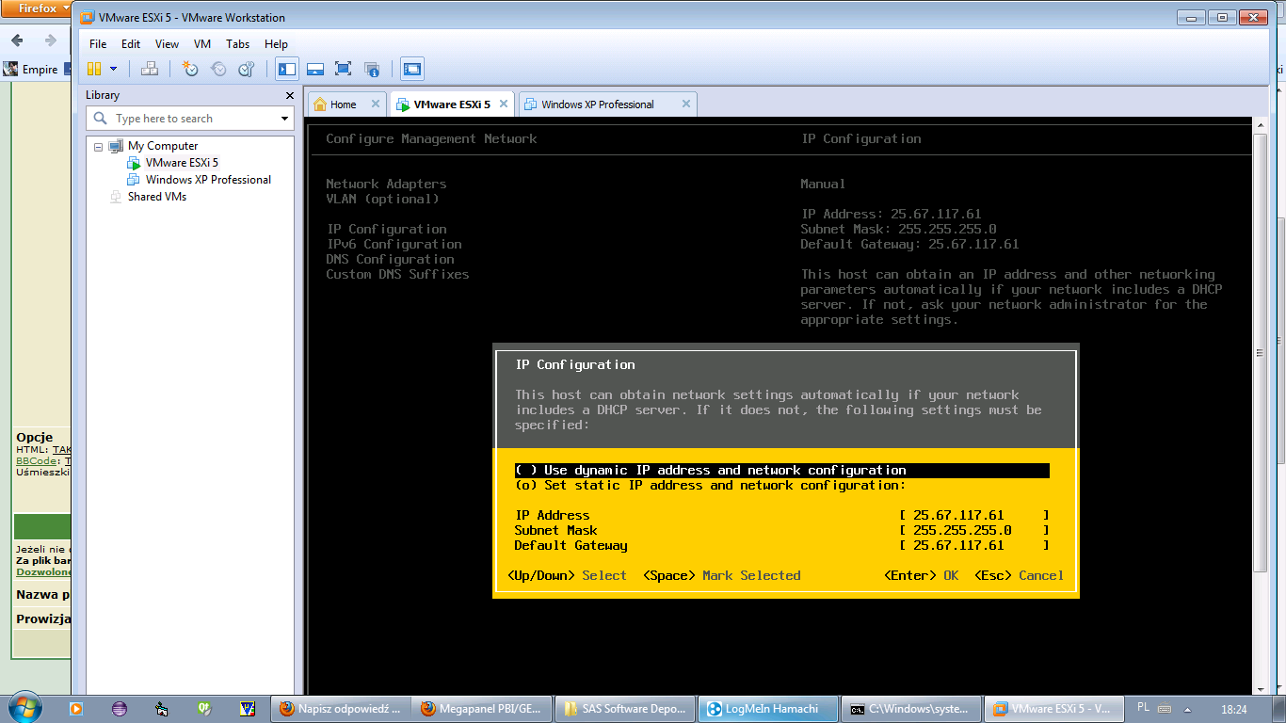Close the Windows XP Professional tab
This screenshot has height=723, width=1286.
click(686, 104)
